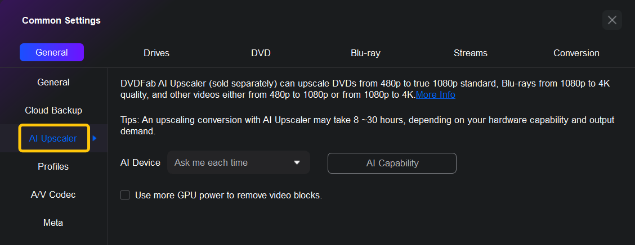Open Profiles in the sidebar

[53, 166]
